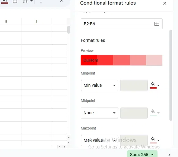Open the borders toolbar icon

(15, 1)
